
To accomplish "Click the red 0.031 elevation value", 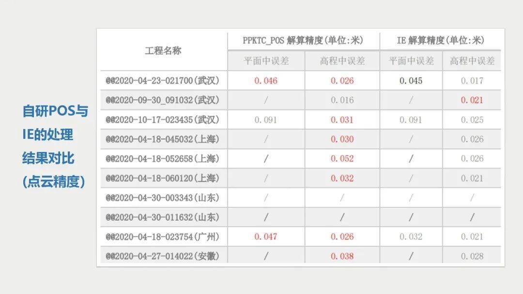I will coord(342,120).
